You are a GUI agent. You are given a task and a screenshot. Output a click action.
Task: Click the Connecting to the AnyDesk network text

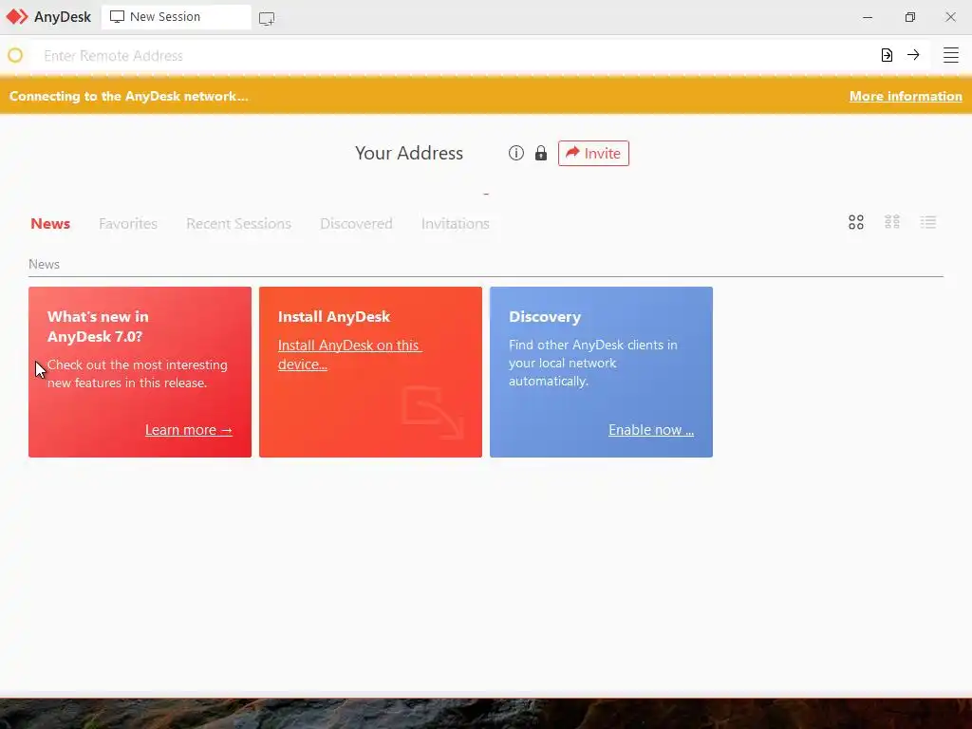pos(128,96)
